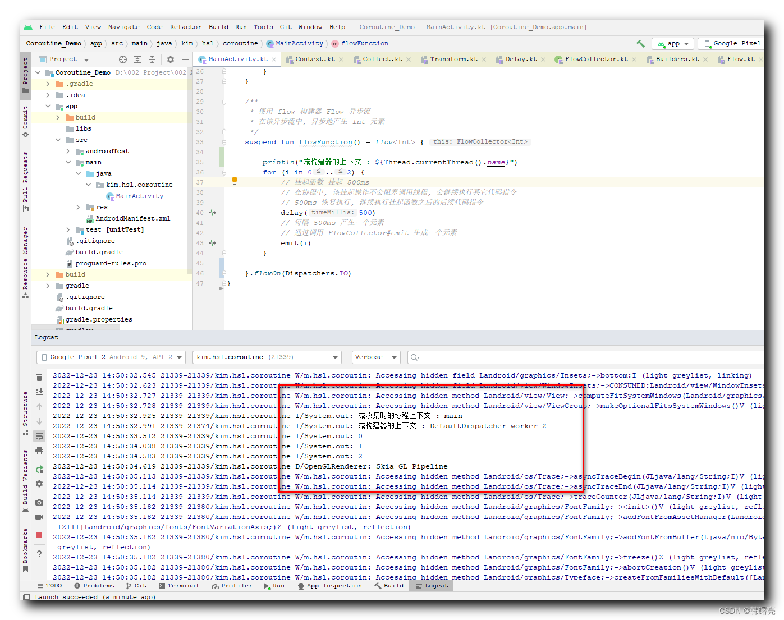This screenshot has height=620, width=784.
Task: Open Logcat help question mark icon
Action: tap(39, 554)
